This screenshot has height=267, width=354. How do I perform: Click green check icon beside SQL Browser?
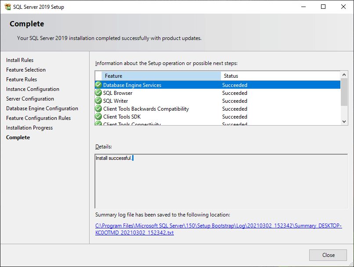(98, 93)
